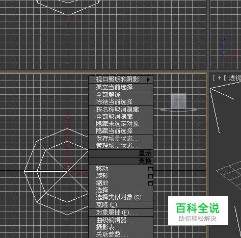This screenshot has width=241, height=238.
Task: Open the 旋转 settings box icon
Action: click(x=150, y=176)
